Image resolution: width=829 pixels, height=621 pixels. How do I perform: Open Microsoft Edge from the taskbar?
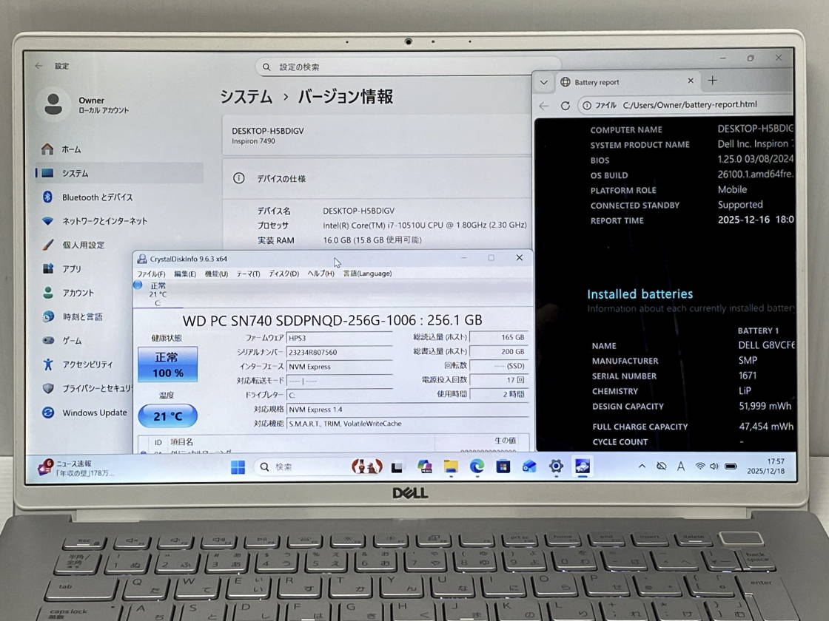tap(477, 466)
